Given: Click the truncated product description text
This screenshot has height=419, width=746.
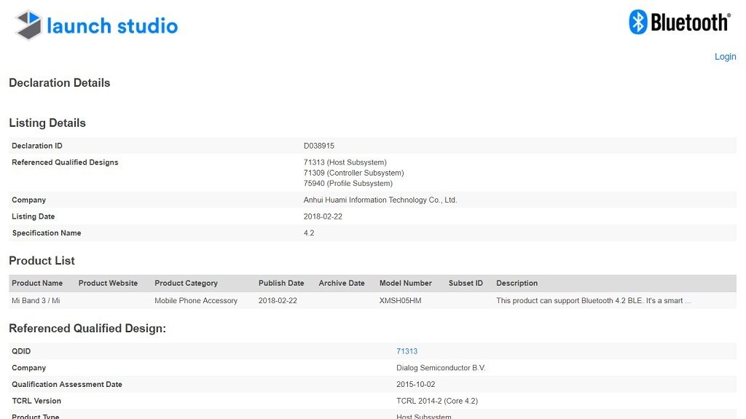Looking at the screenshot, I should click(593, 300).
